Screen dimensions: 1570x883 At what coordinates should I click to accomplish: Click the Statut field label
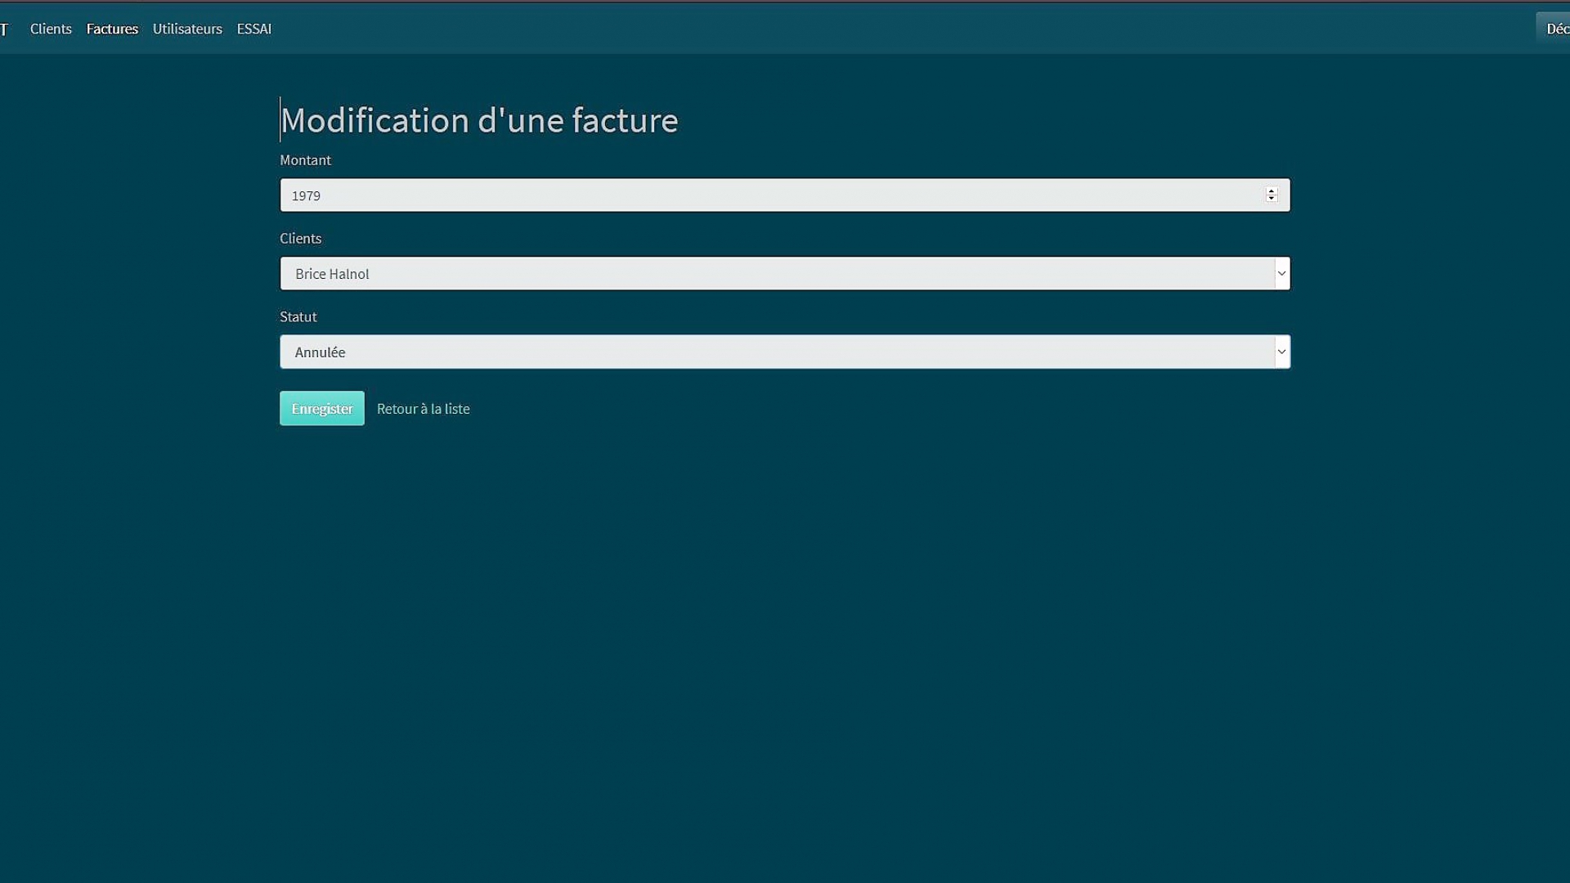tap(298, 316)
